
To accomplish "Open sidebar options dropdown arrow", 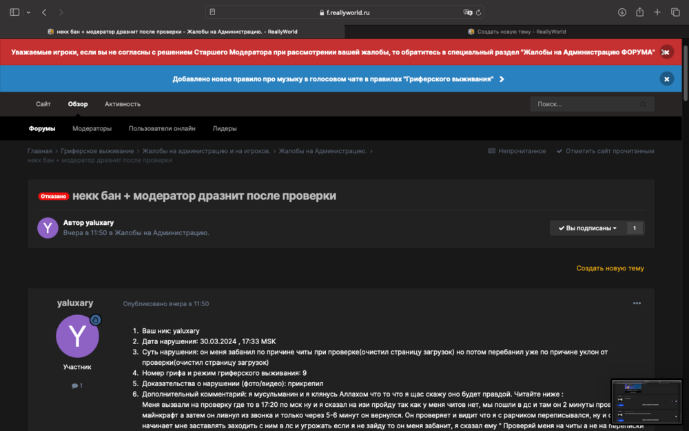I will 28,12.
